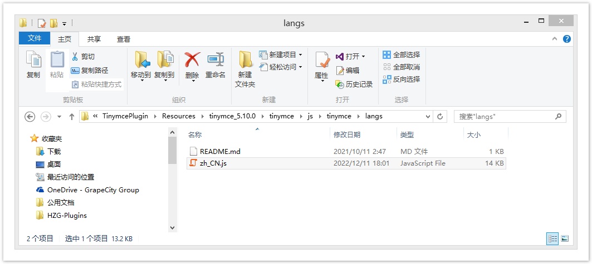Click the navigation pane scrollbar down arrow
This screenshot has width=592, height=264.
(x=173, y=228)
